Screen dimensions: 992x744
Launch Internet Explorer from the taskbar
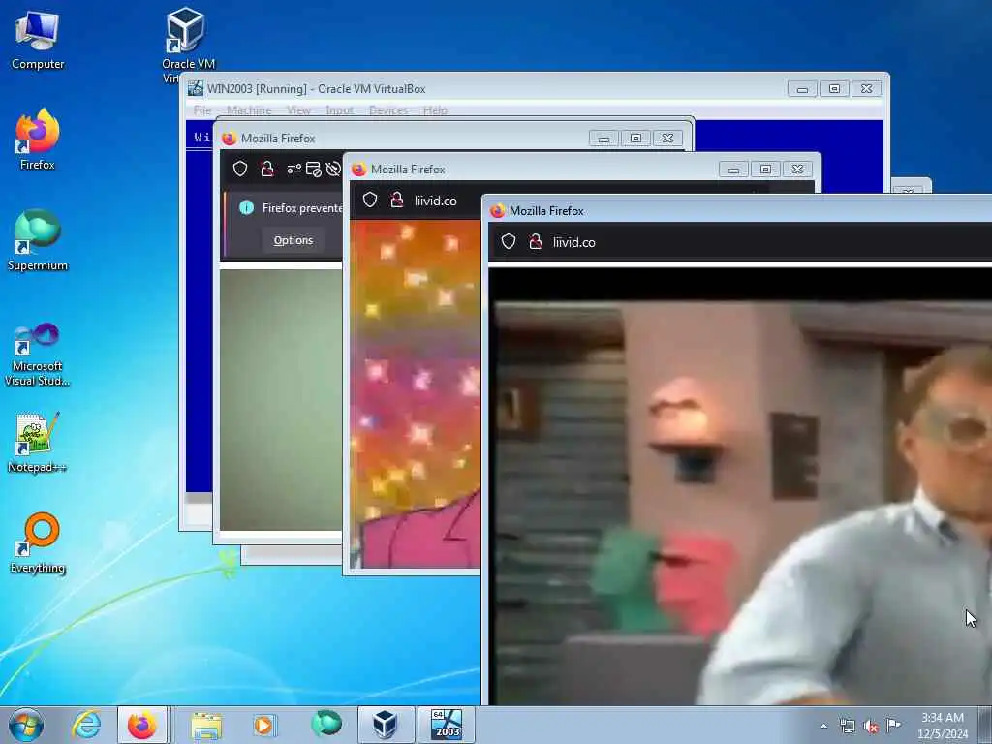click(86, 725)
